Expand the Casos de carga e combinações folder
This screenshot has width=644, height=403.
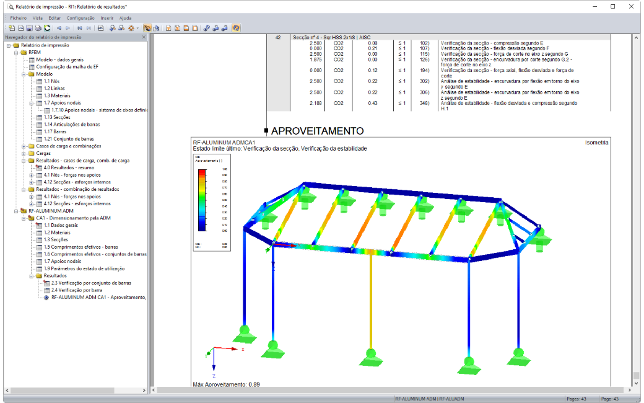24,146
